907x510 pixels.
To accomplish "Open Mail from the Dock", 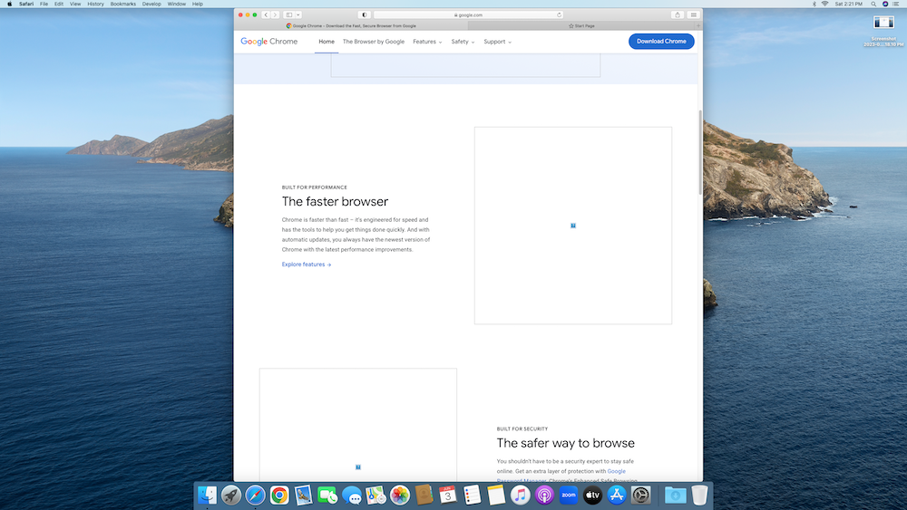I will click(303, 495).
